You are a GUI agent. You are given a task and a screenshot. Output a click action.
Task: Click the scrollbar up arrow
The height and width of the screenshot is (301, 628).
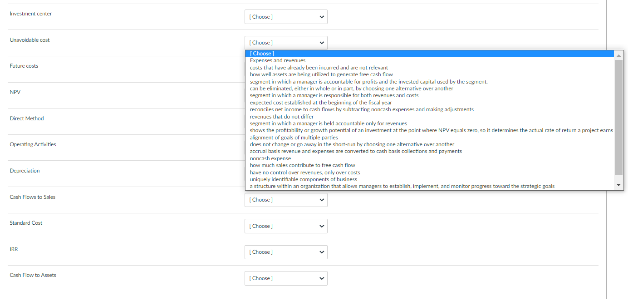pos(618,54)
